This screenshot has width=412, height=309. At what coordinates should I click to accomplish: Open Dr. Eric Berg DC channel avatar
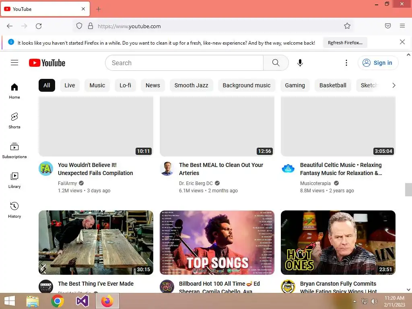click(167, 169)
